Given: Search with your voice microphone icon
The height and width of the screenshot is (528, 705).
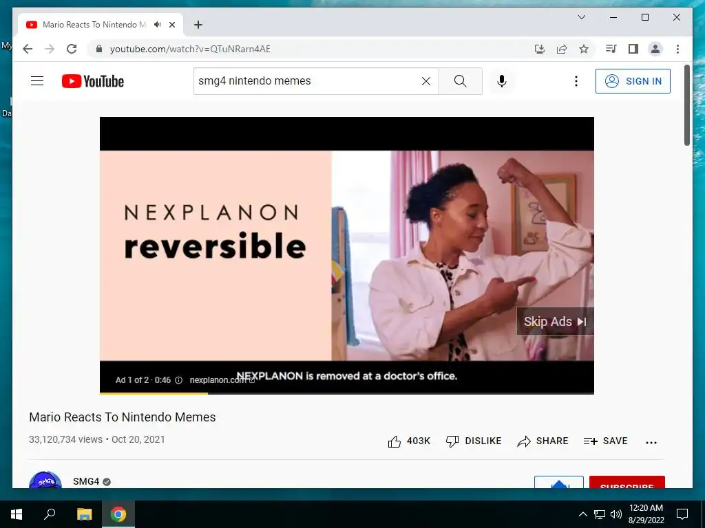Looking at the screenshot, I should [502, 81].
